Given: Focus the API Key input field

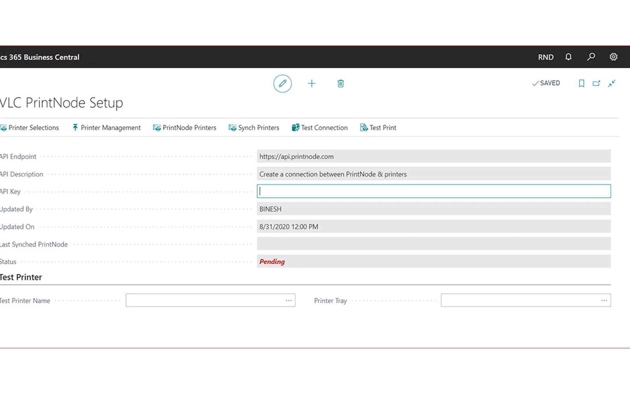Looking at the screenshot, I should point(434,191).
